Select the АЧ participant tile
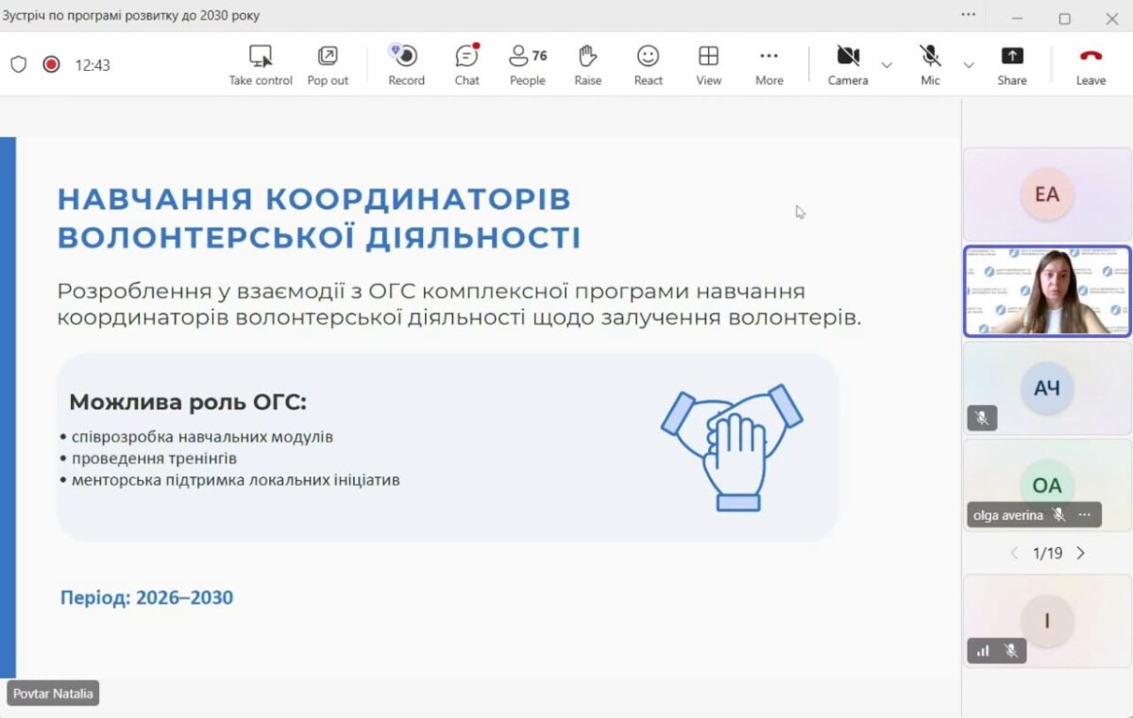 [1047, 388]
